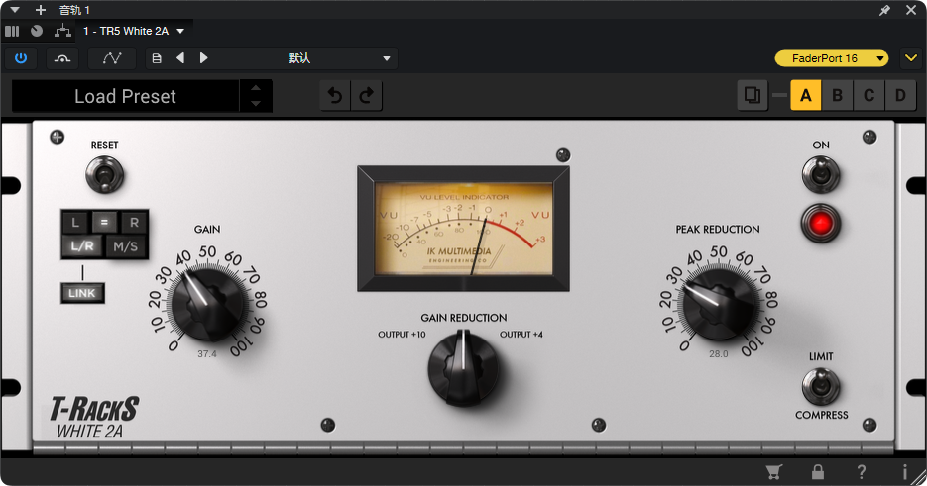Open the Load Preset field
This screenshot has height=486, width=927.
tap(125, 96)
